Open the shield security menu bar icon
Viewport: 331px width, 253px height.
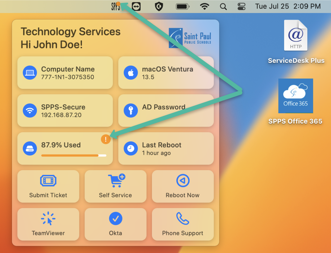[x=159, y=7]
